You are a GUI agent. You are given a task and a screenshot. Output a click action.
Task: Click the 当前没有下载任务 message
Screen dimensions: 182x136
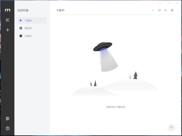coord(115,107)
